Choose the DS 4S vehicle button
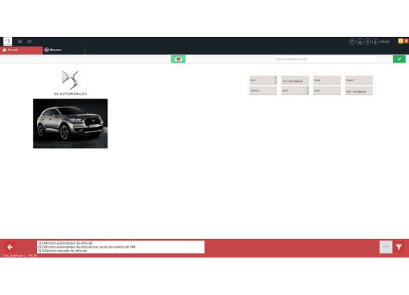The width and height of the screenshot is (409, 295). click(359, 80)
